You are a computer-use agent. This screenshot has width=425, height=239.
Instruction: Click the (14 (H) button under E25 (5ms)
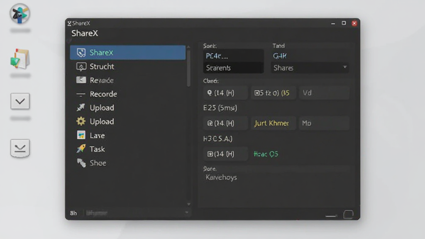pyautogui.click(x=225, y=123)
